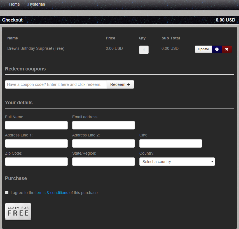
Task: Click the Redeem button
Action: [x=120, y=84]
